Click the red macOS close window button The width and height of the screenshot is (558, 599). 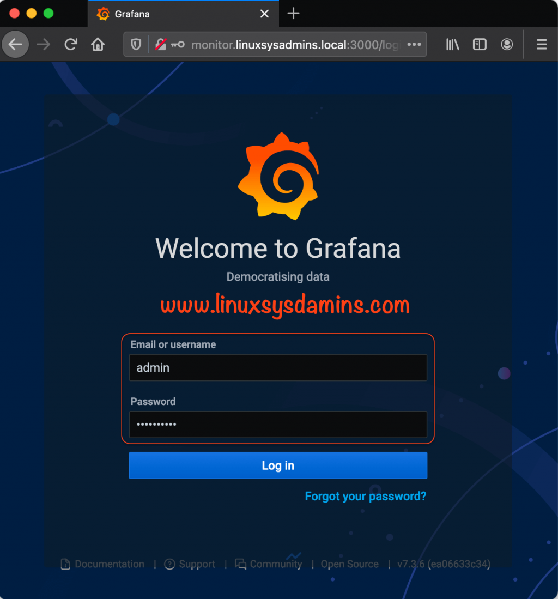(x=15, y=14)
